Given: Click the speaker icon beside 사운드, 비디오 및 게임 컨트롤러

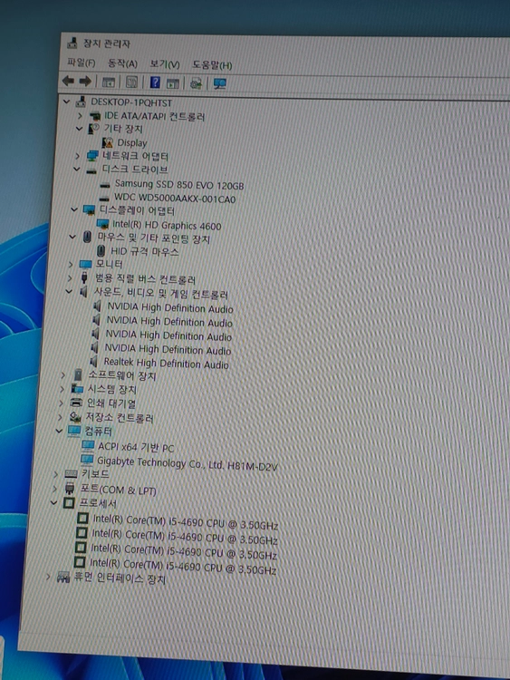Looking at the screenshot, I should point(83,292).
